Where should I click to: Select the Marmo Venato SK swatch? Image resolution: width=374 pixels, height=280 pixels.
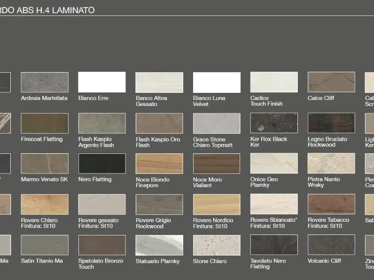coord(45,163)
